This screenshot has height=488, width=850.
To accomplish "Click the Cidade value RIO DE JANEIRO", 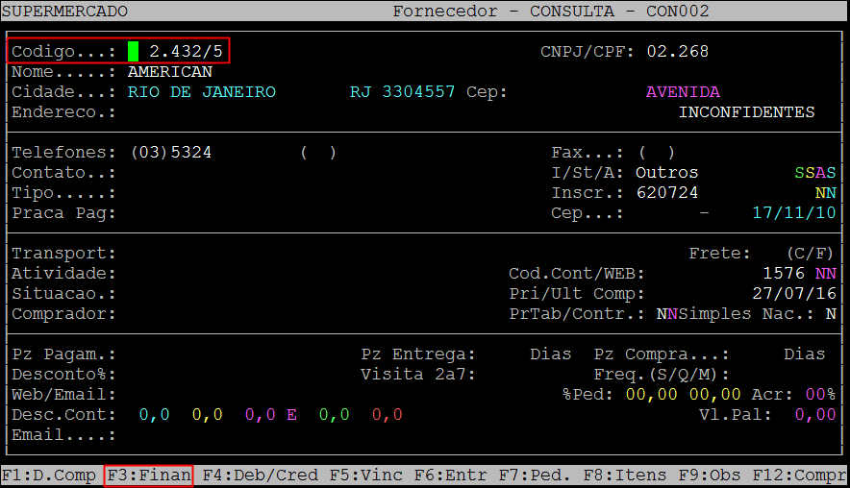I will click(201, 92).
